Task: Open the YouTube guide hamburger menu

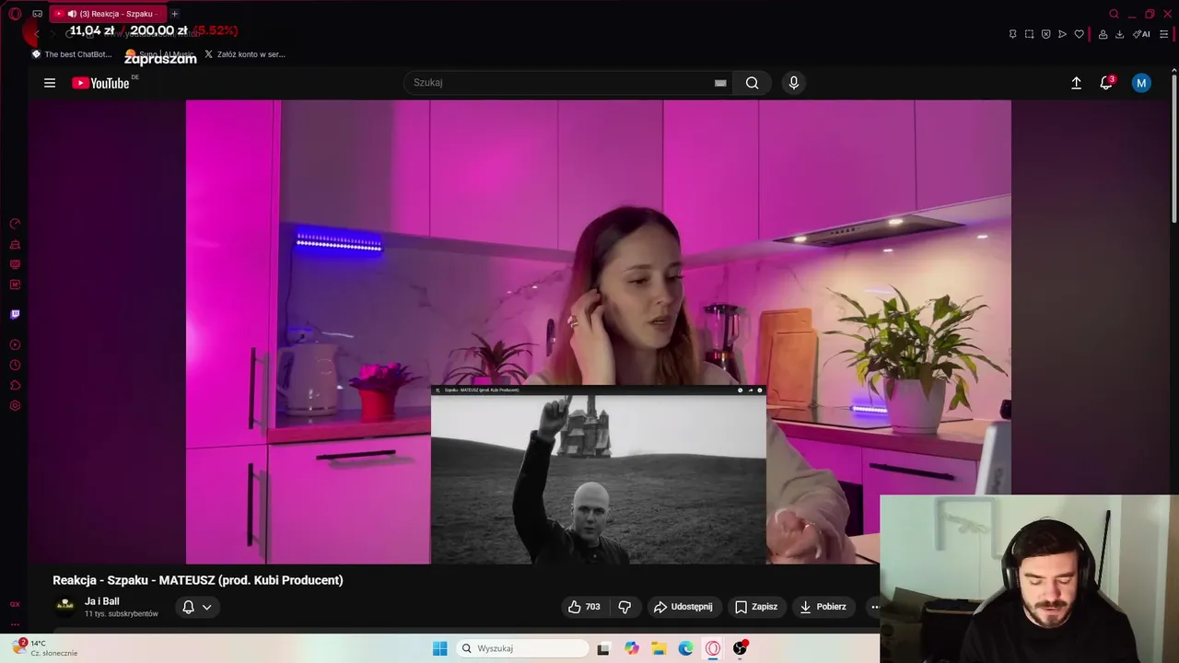Action: (50, 83)
